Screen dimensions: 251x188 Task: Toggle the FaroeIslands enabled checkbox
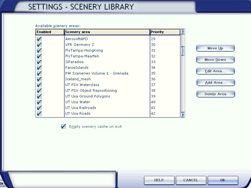[x=39, y=68]
